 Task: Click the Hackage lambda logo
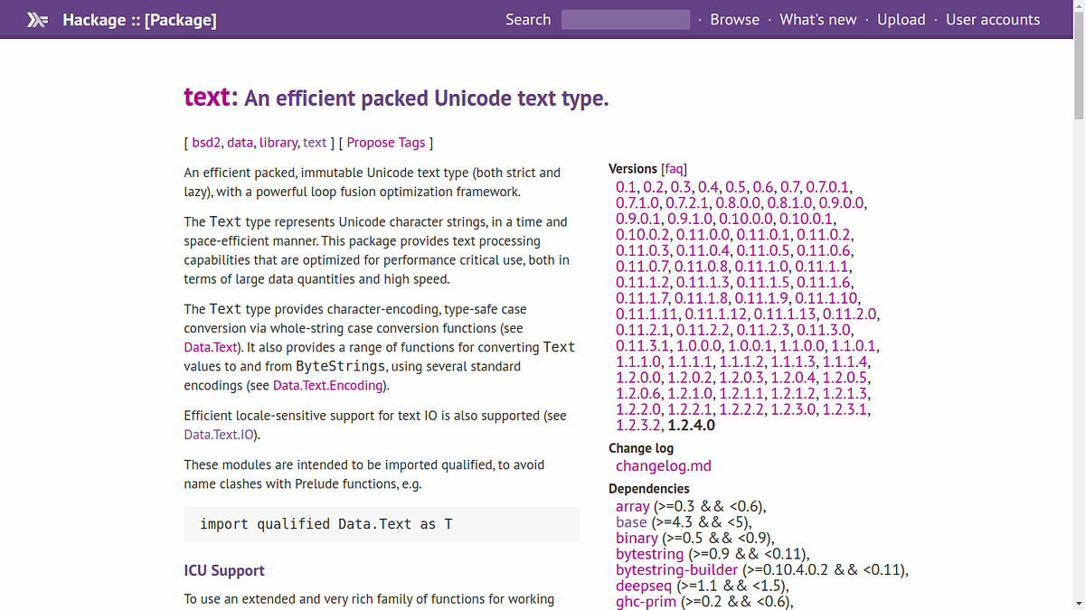37,18
